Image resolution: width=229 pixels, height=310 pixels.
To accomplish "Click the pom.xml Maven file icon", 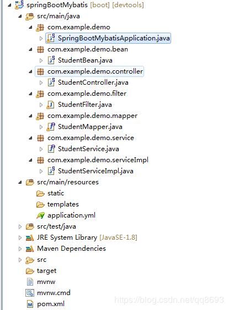I will [x=30, y=304].
